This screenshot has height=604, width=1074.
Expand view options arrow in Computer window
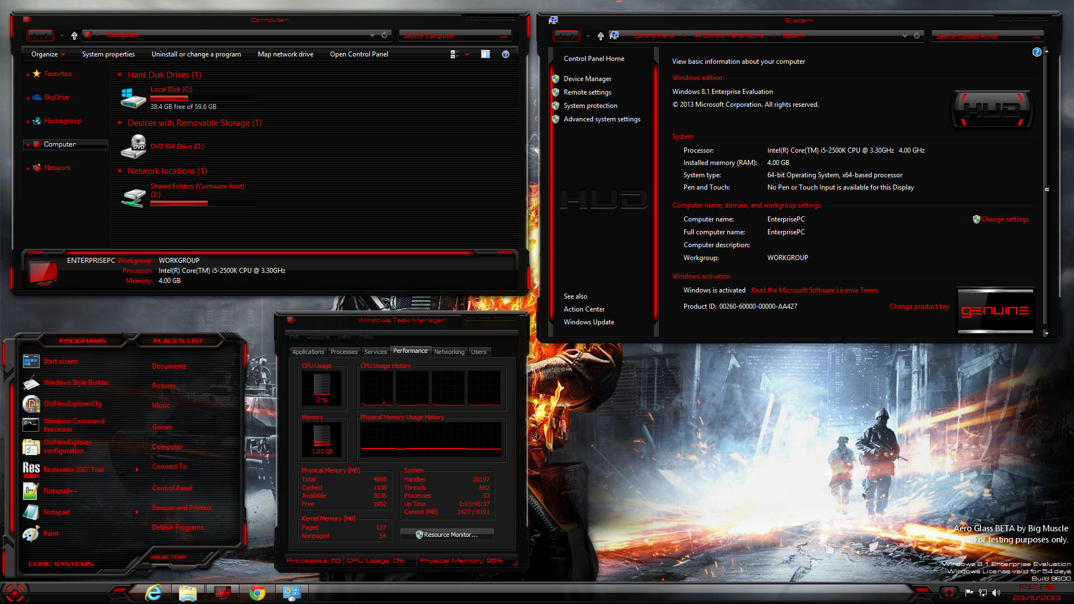pyautogui.click(x=467, y=54)
